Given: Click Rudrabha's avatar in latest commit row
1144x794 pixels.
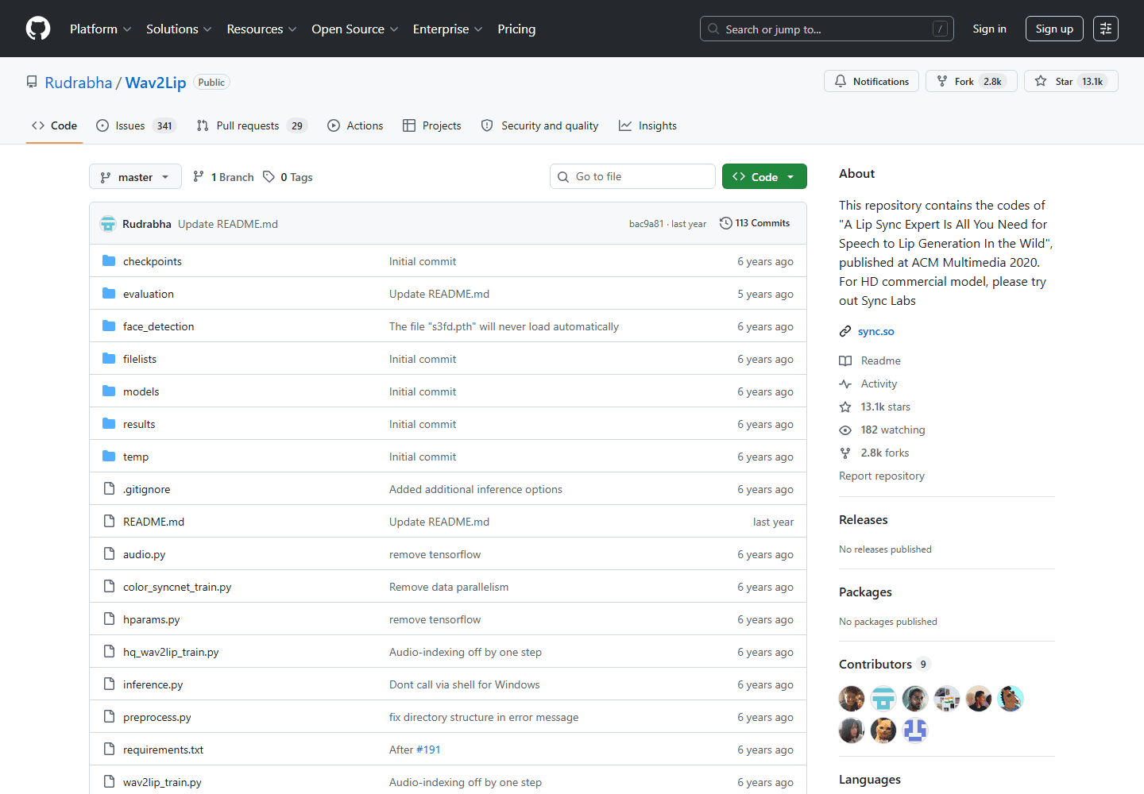Looking at the screenshot, I should (108, 224).
